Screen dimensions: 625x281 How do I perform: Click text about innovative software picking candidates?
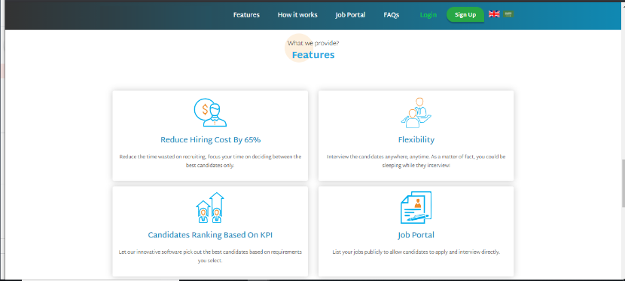210,256
